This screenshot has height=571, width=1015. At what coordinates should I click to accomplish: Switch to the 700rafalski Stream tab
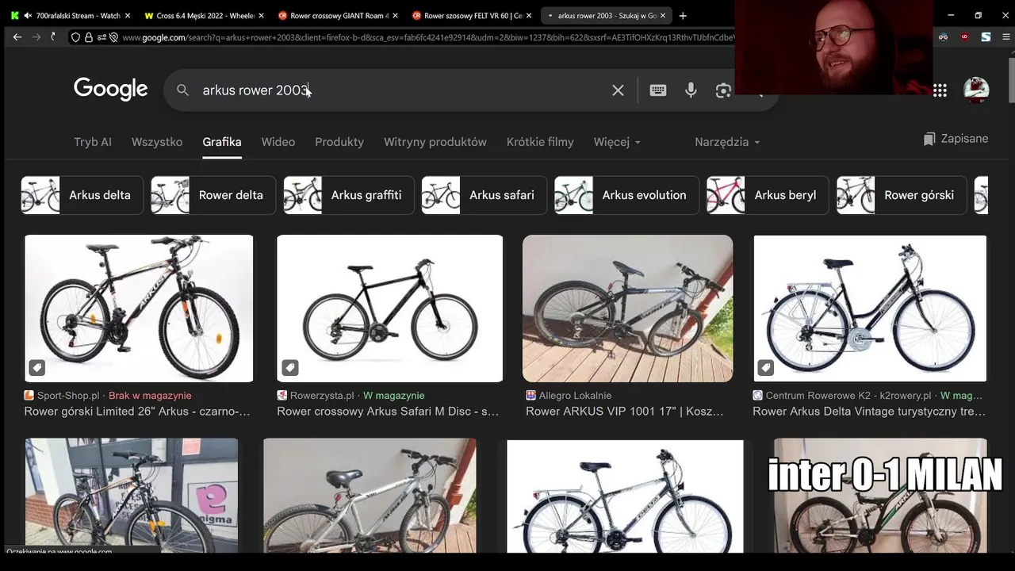(71, 15)
